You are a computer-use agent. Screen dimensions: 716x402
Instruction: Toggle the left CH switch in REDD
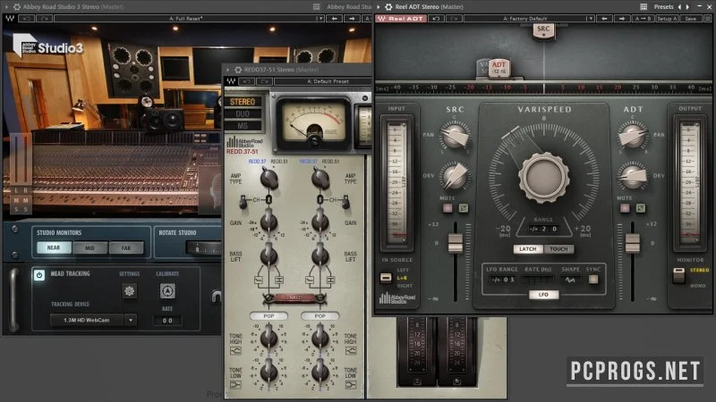click(243, 201)
